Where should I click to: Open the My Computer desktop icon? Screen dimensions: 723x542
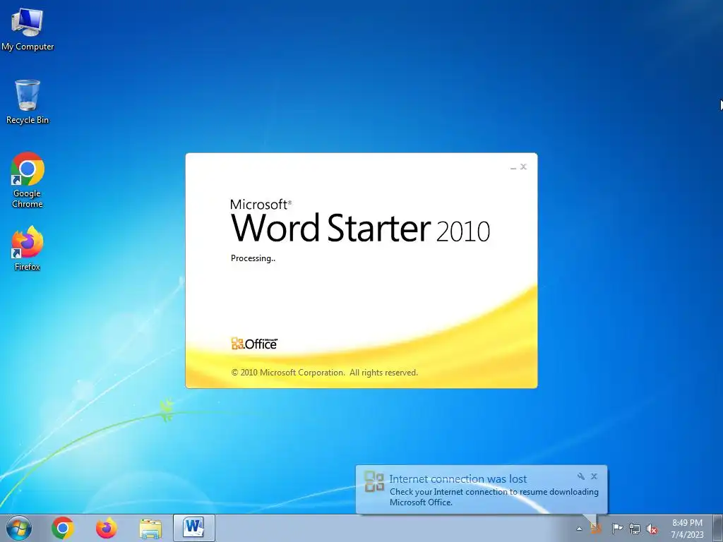pyautogui.click(x=28, y=30)
